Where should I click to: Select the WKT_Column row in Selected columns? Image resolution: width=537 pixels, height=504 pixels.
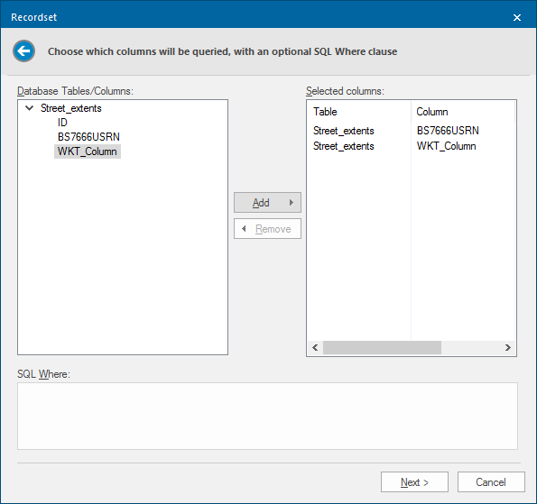[412, 146]
